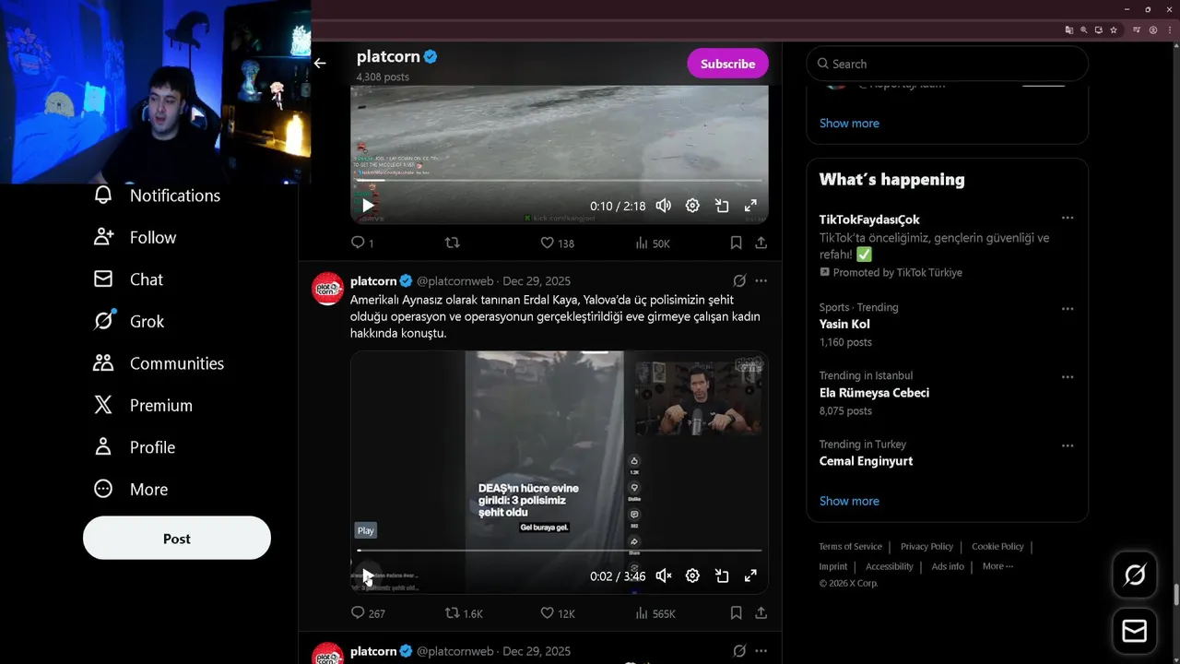Play the top video at 0:10
Screen dimensions: 1180x664
367,206
